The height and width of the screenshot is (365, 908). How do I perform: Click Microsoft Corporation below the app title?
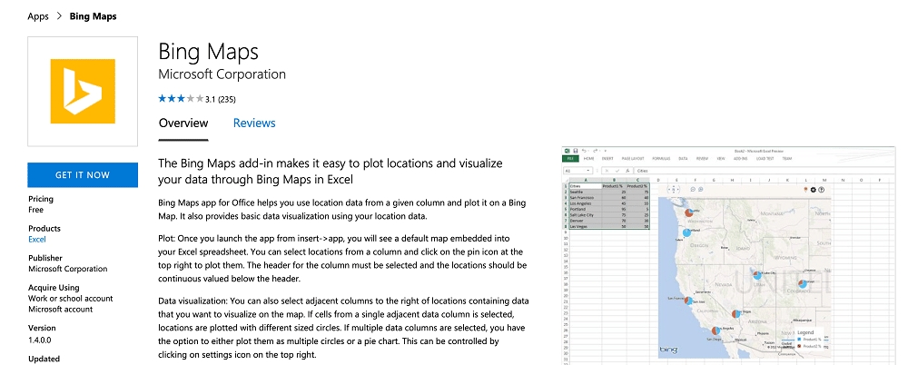[222, 74]
